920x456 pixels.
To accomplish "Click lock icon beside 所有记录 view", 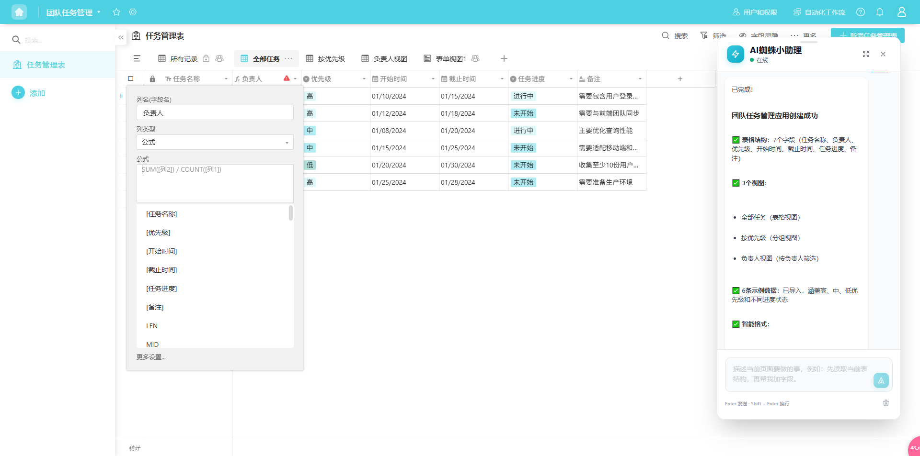I will point(206,58).
